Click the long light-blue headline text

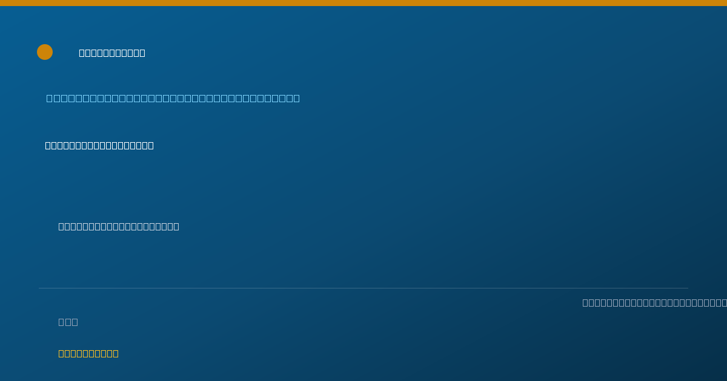pos(173,98)
